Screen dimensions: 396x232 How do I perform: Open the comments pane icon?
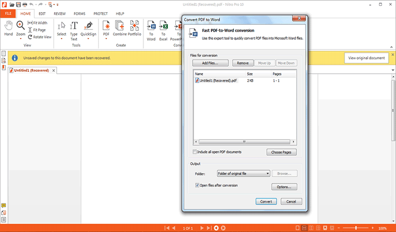[3, 205]
